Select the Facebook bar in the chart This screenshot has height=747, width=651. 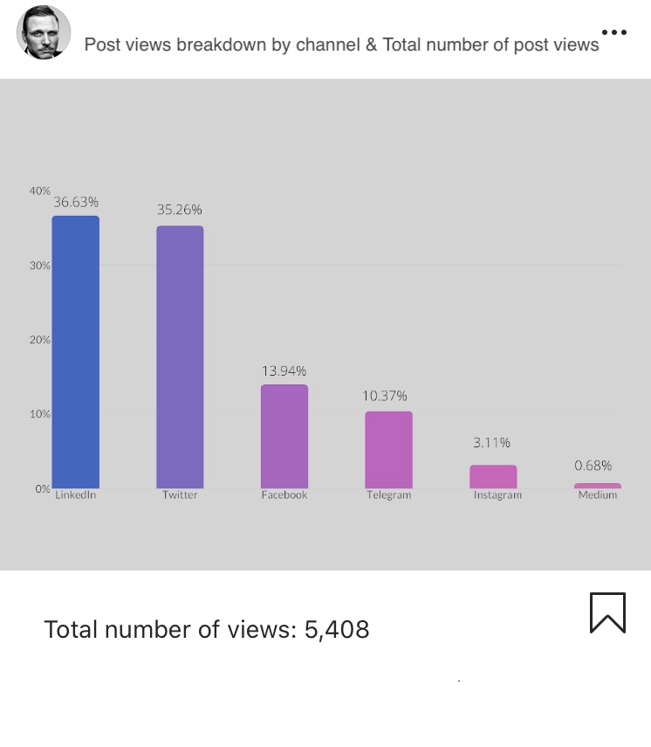[284, 436]
